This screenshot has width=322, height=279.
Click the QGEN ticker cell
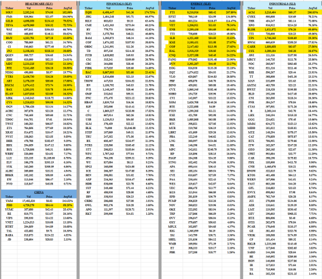9,55
